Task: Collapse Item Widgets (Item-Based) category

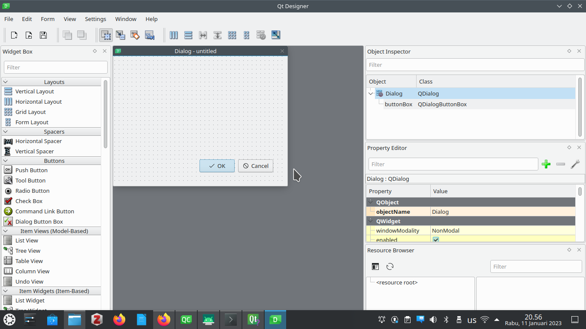Action: [x=6, y=291]
